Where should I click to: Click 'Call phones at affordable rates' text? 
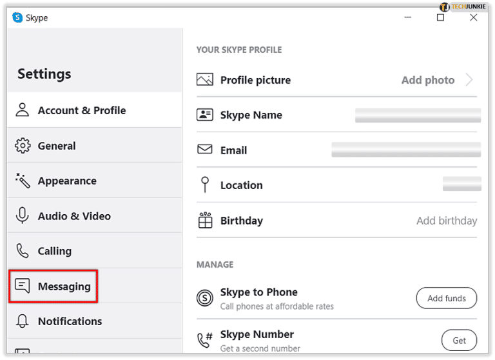277,306
